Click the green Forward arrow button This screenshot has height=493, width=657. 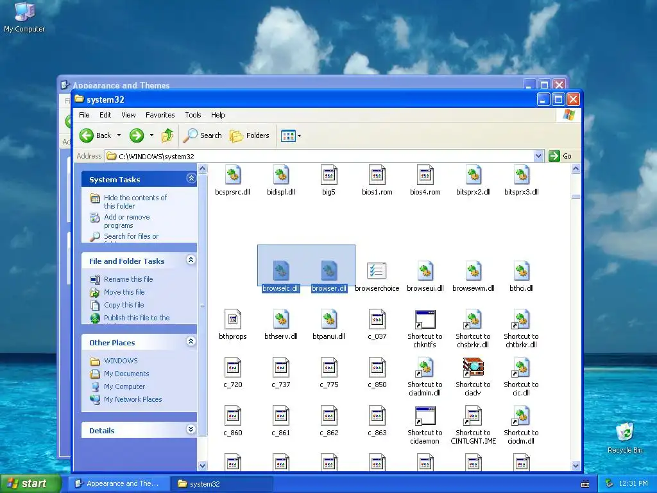tap(137, 135)
